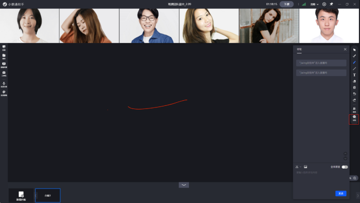Click the chat message input field
This screenshot has width=360, height=203.
(x=321, y=180)
